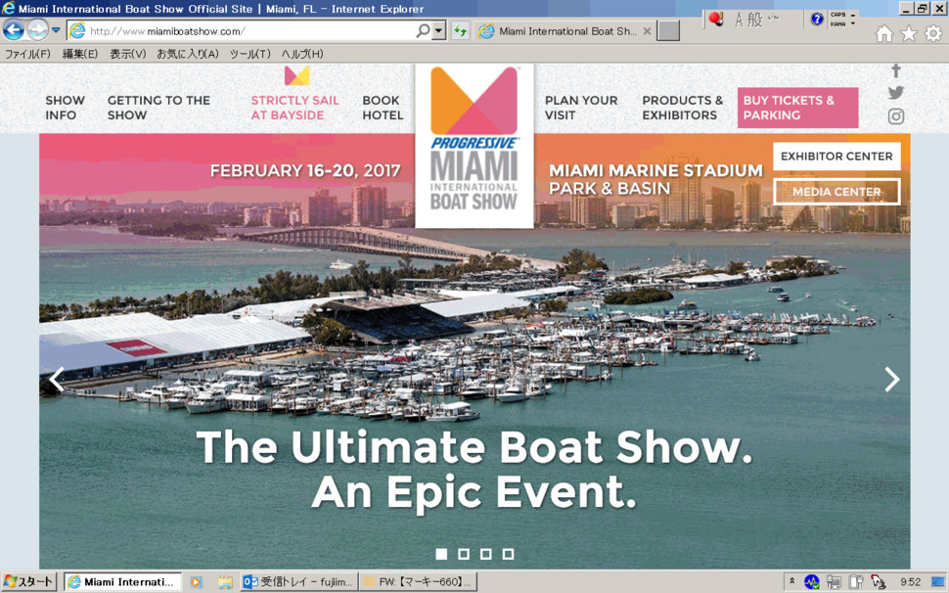Open the お気に入り(A) menu
The image size is (949, 593).
(188, 54)
